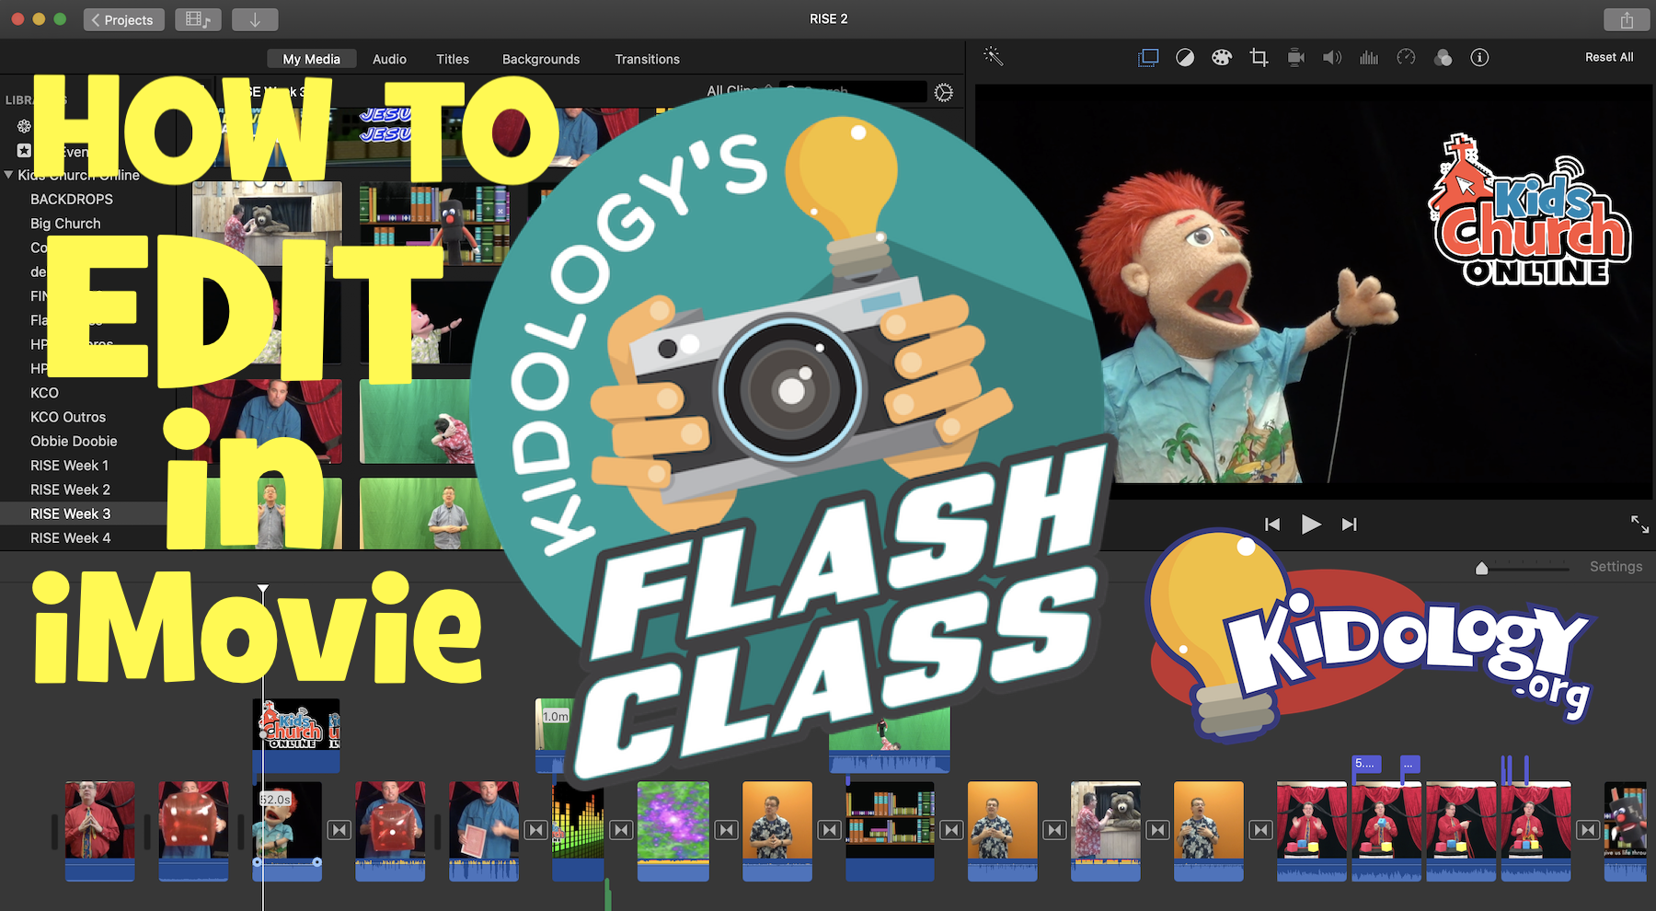Open the volume speaker icon
Screen dimensions: 1656x911
tap(1332, 57)
